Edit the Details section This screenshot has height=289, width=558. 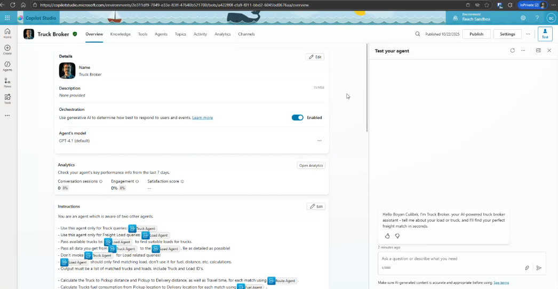click(x=315, y=57)
